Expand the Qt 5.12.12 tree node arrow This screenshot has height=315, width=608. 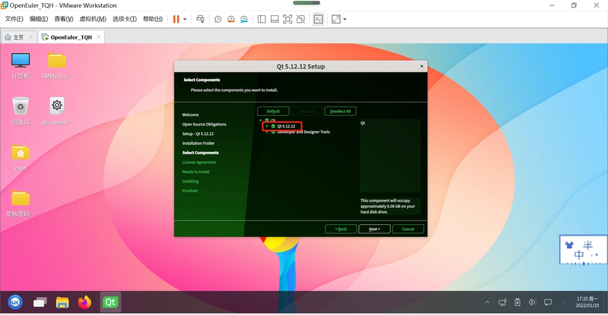[267, 126]
